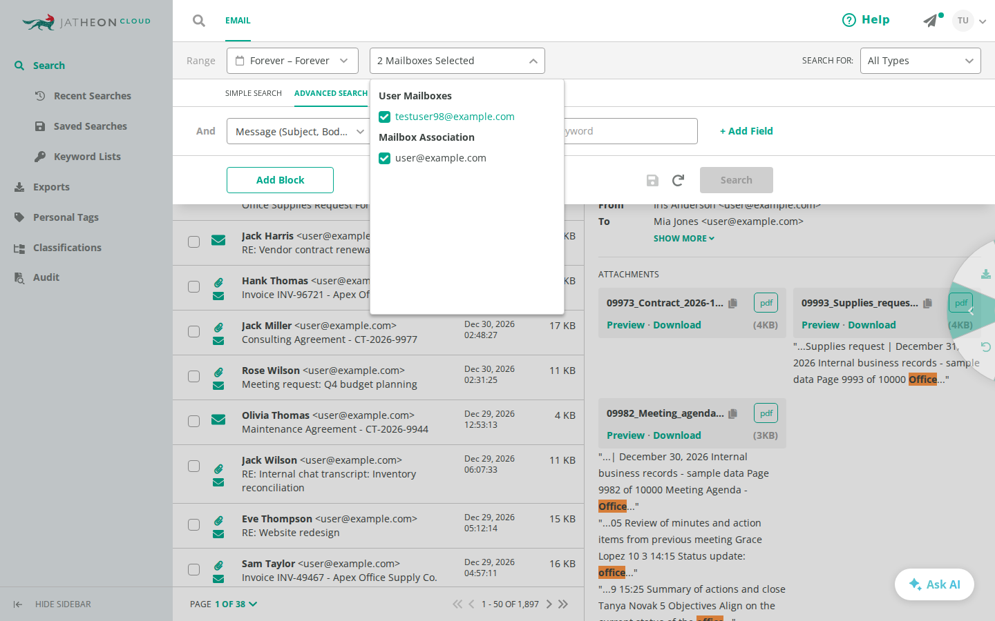Preview the 09973_Contract attachment
Viewport: 995px width, 621px height.
tap(625, 325)
